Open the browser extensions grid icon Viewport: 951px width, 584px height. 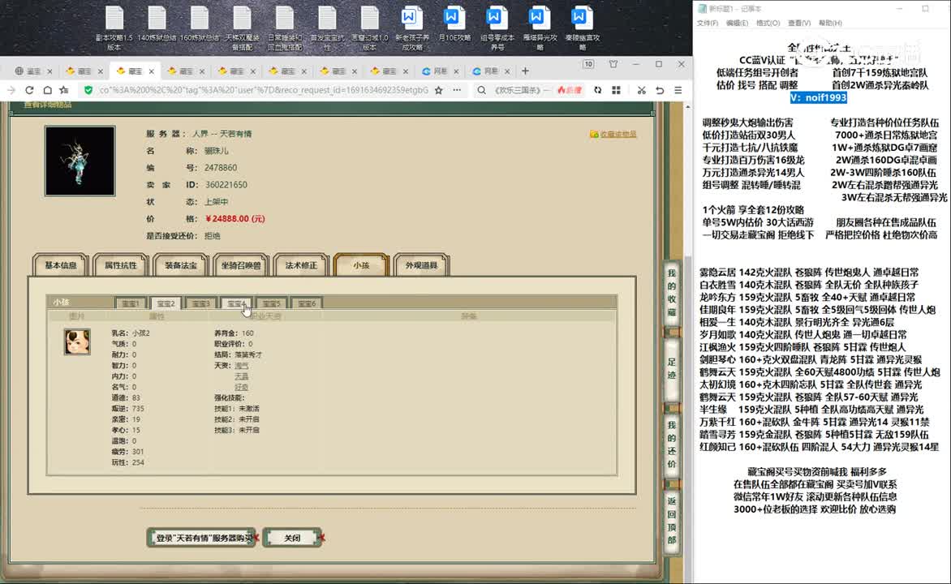coord(616,90)
